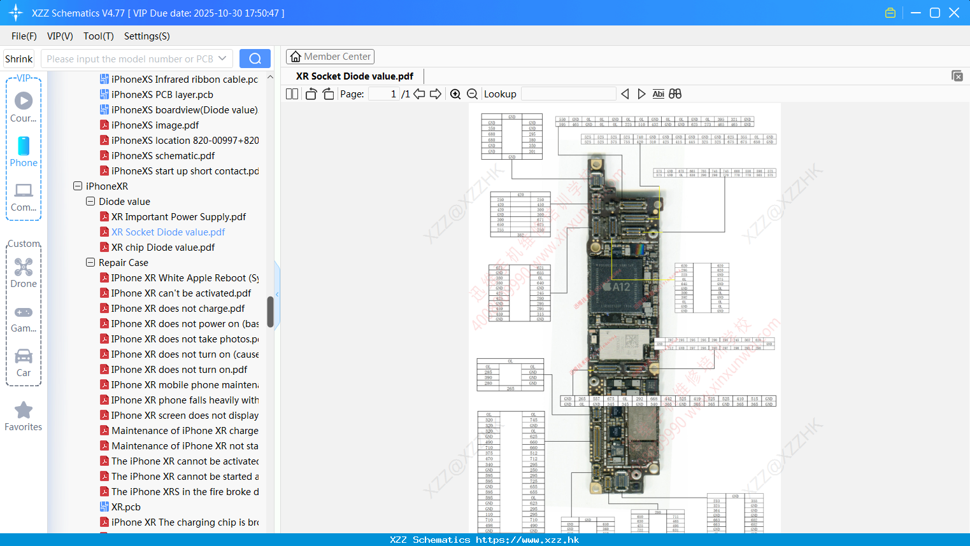970x546 pixels.
Task: Click the Shrink button
Action: click(x=19, y=59)
